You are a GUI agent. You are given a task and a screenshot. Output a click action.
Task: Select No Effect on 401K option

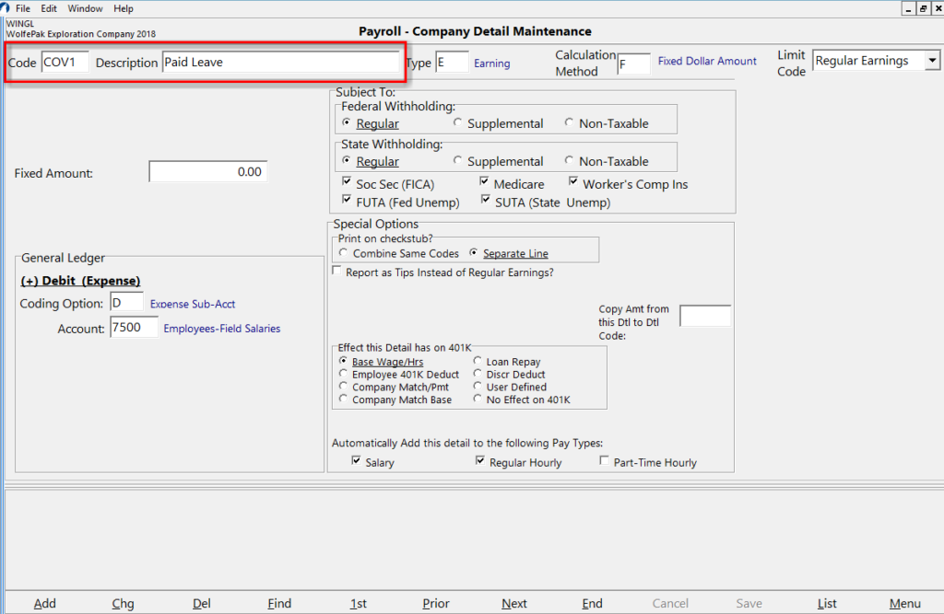pos(477,400)
